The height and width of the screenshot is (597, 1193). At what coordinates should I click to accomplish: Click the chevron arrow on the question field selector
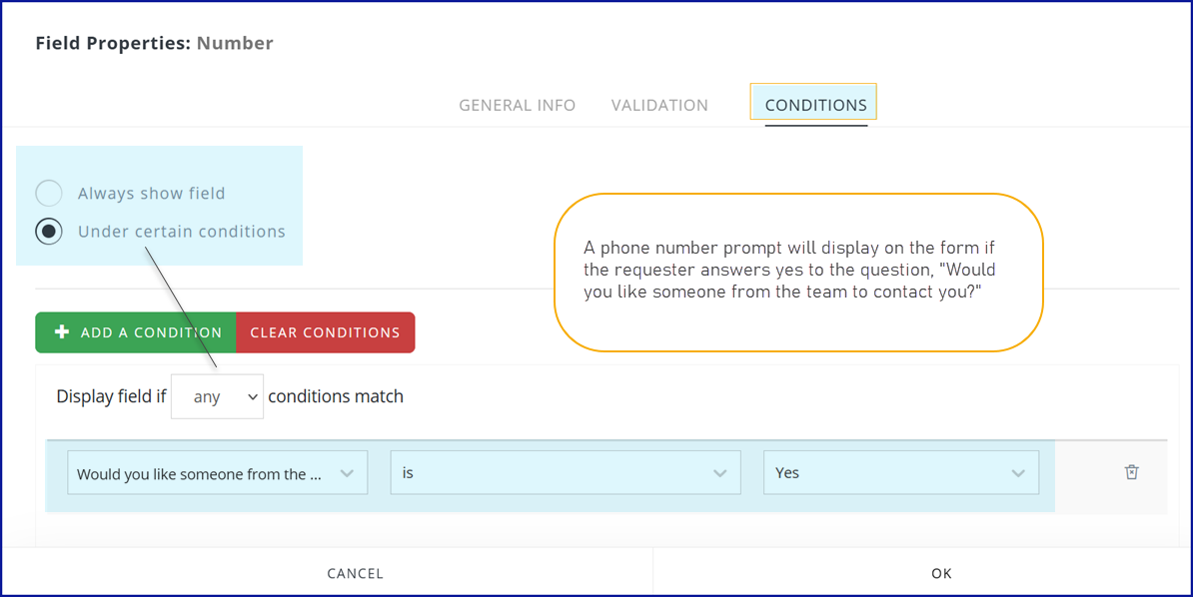click(347, 473)
